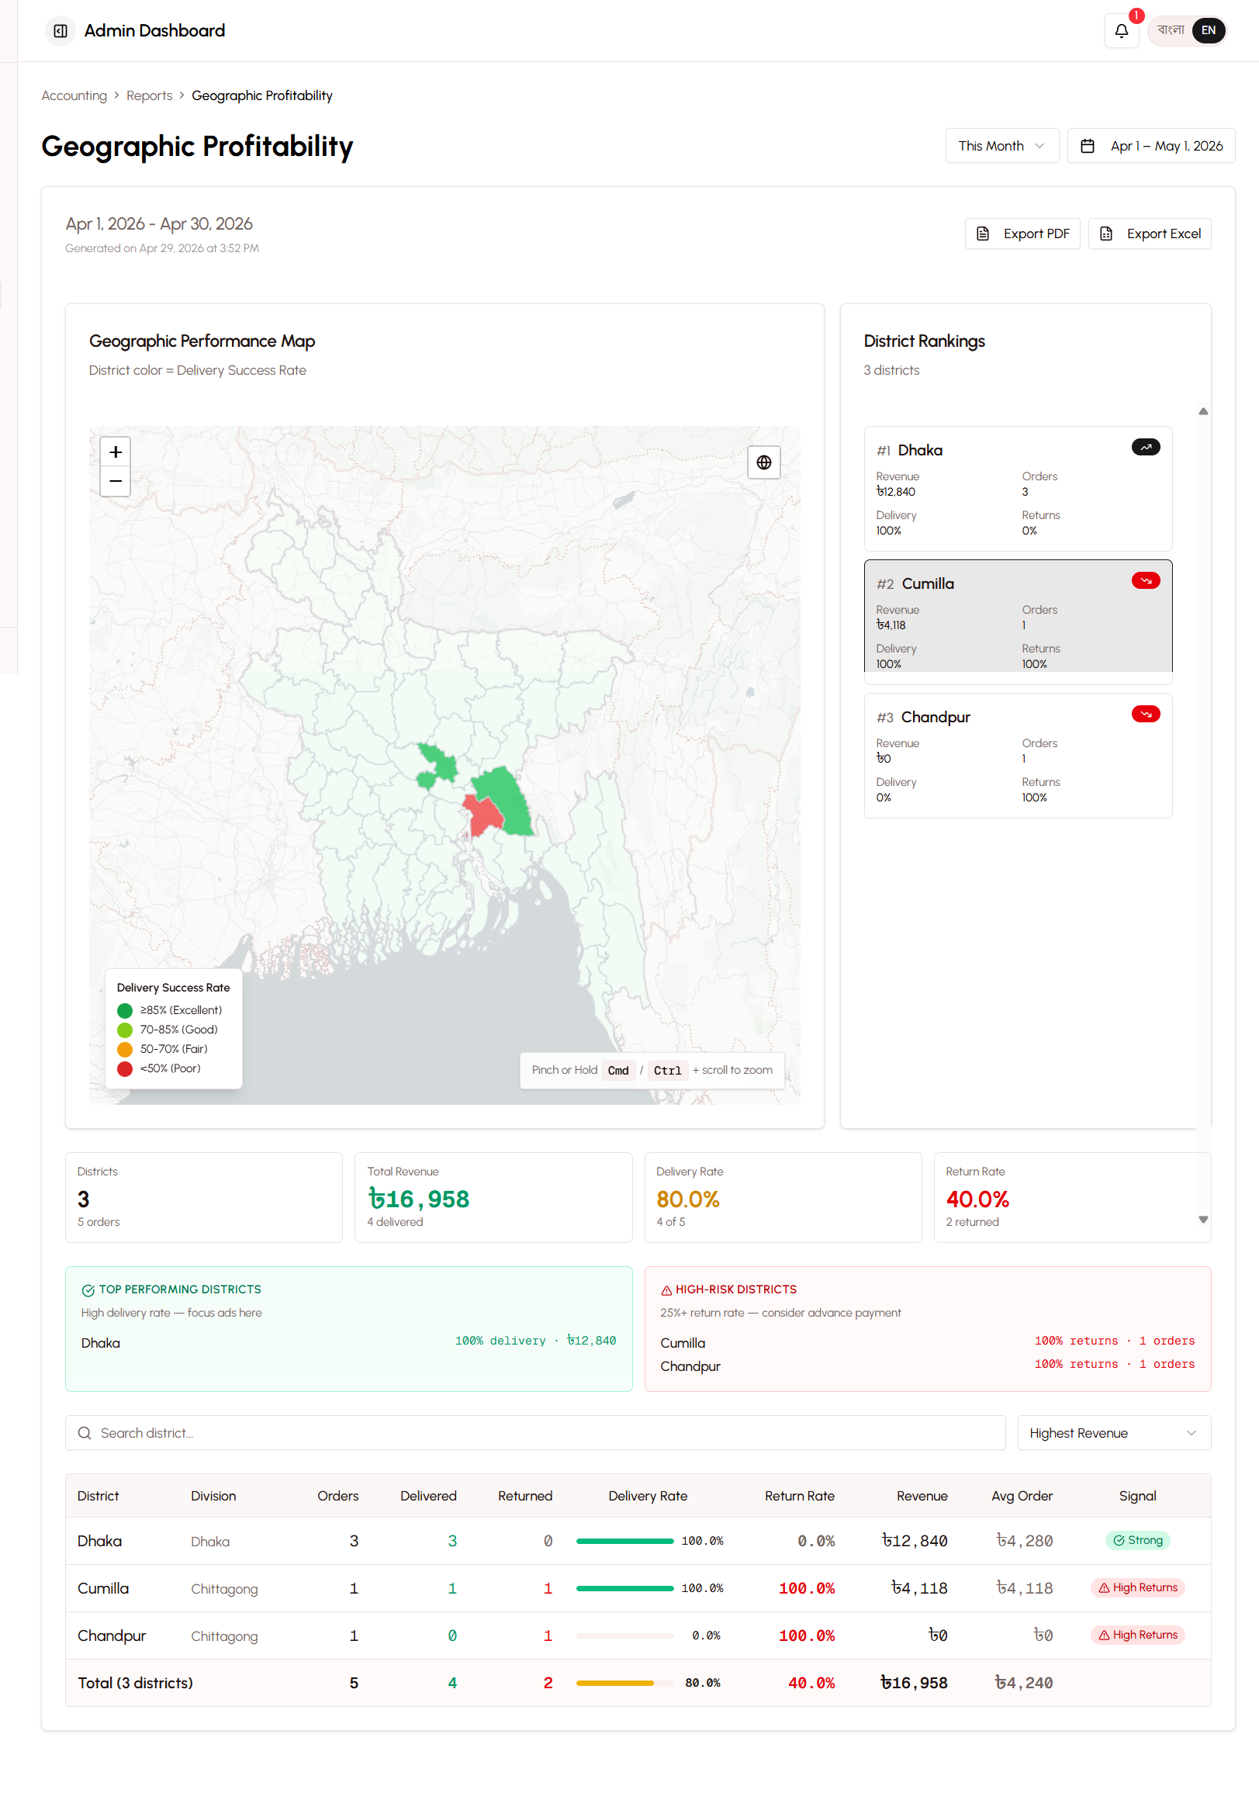
Task: Navigate to Accounting via the breadcrumb
Action: point(74,95)
